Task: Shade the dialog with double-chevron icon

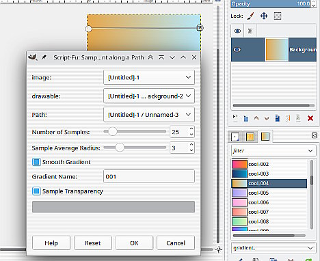Action: click(x=150, y=57)
